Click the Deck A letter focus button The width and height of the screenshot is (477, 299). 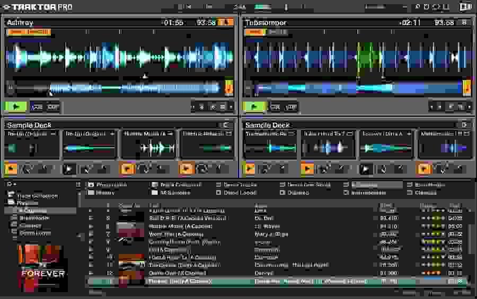[226, 22]
